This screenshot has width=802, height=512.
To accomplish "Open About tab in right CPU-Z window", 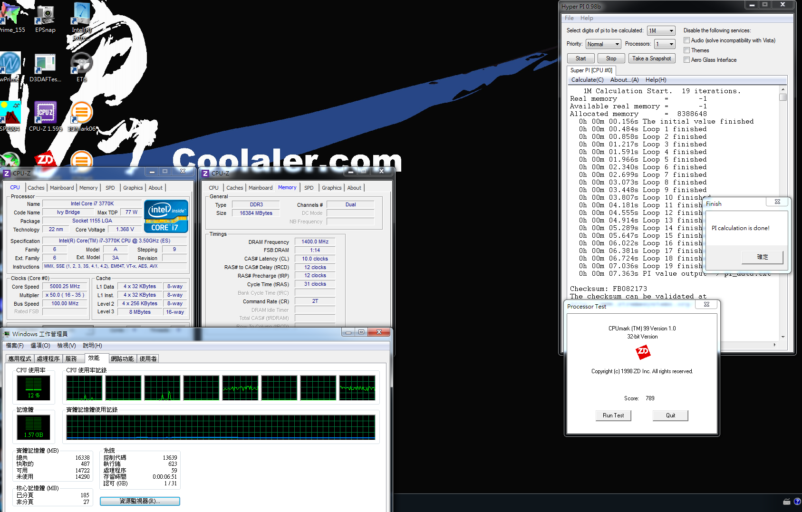I will point(354,188).
